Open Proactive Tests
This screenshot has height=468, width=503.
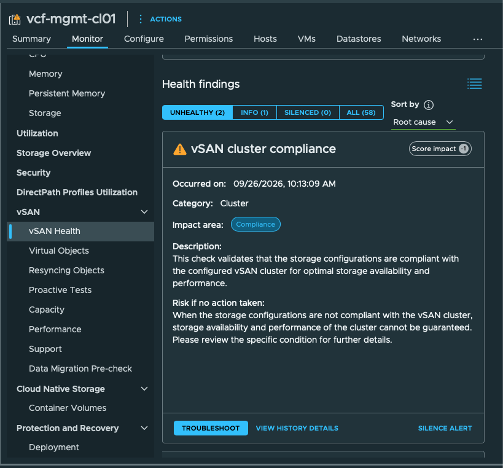(x=60, y=290)
